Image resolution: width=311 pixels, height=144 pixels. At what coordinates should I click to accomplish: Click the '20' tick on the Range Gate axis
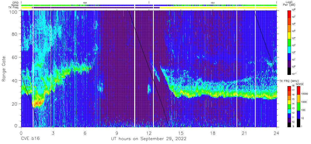[15, 104]
